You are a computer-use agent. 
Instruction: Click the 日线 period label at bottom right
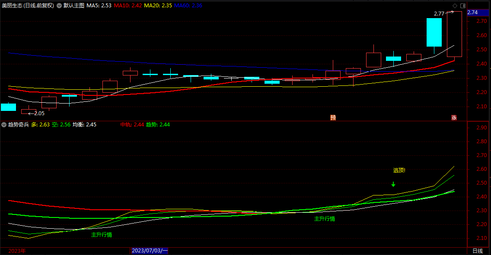coord(478,251)
